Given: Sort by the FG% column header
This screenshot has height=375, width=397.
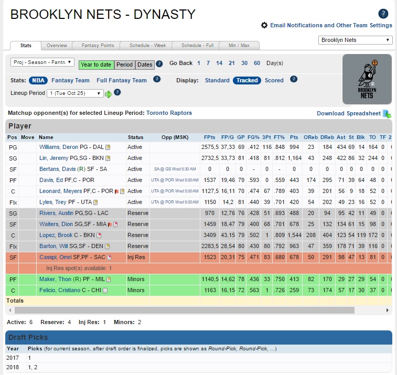Looking at the screenshot, I should [x=253, y=137].
